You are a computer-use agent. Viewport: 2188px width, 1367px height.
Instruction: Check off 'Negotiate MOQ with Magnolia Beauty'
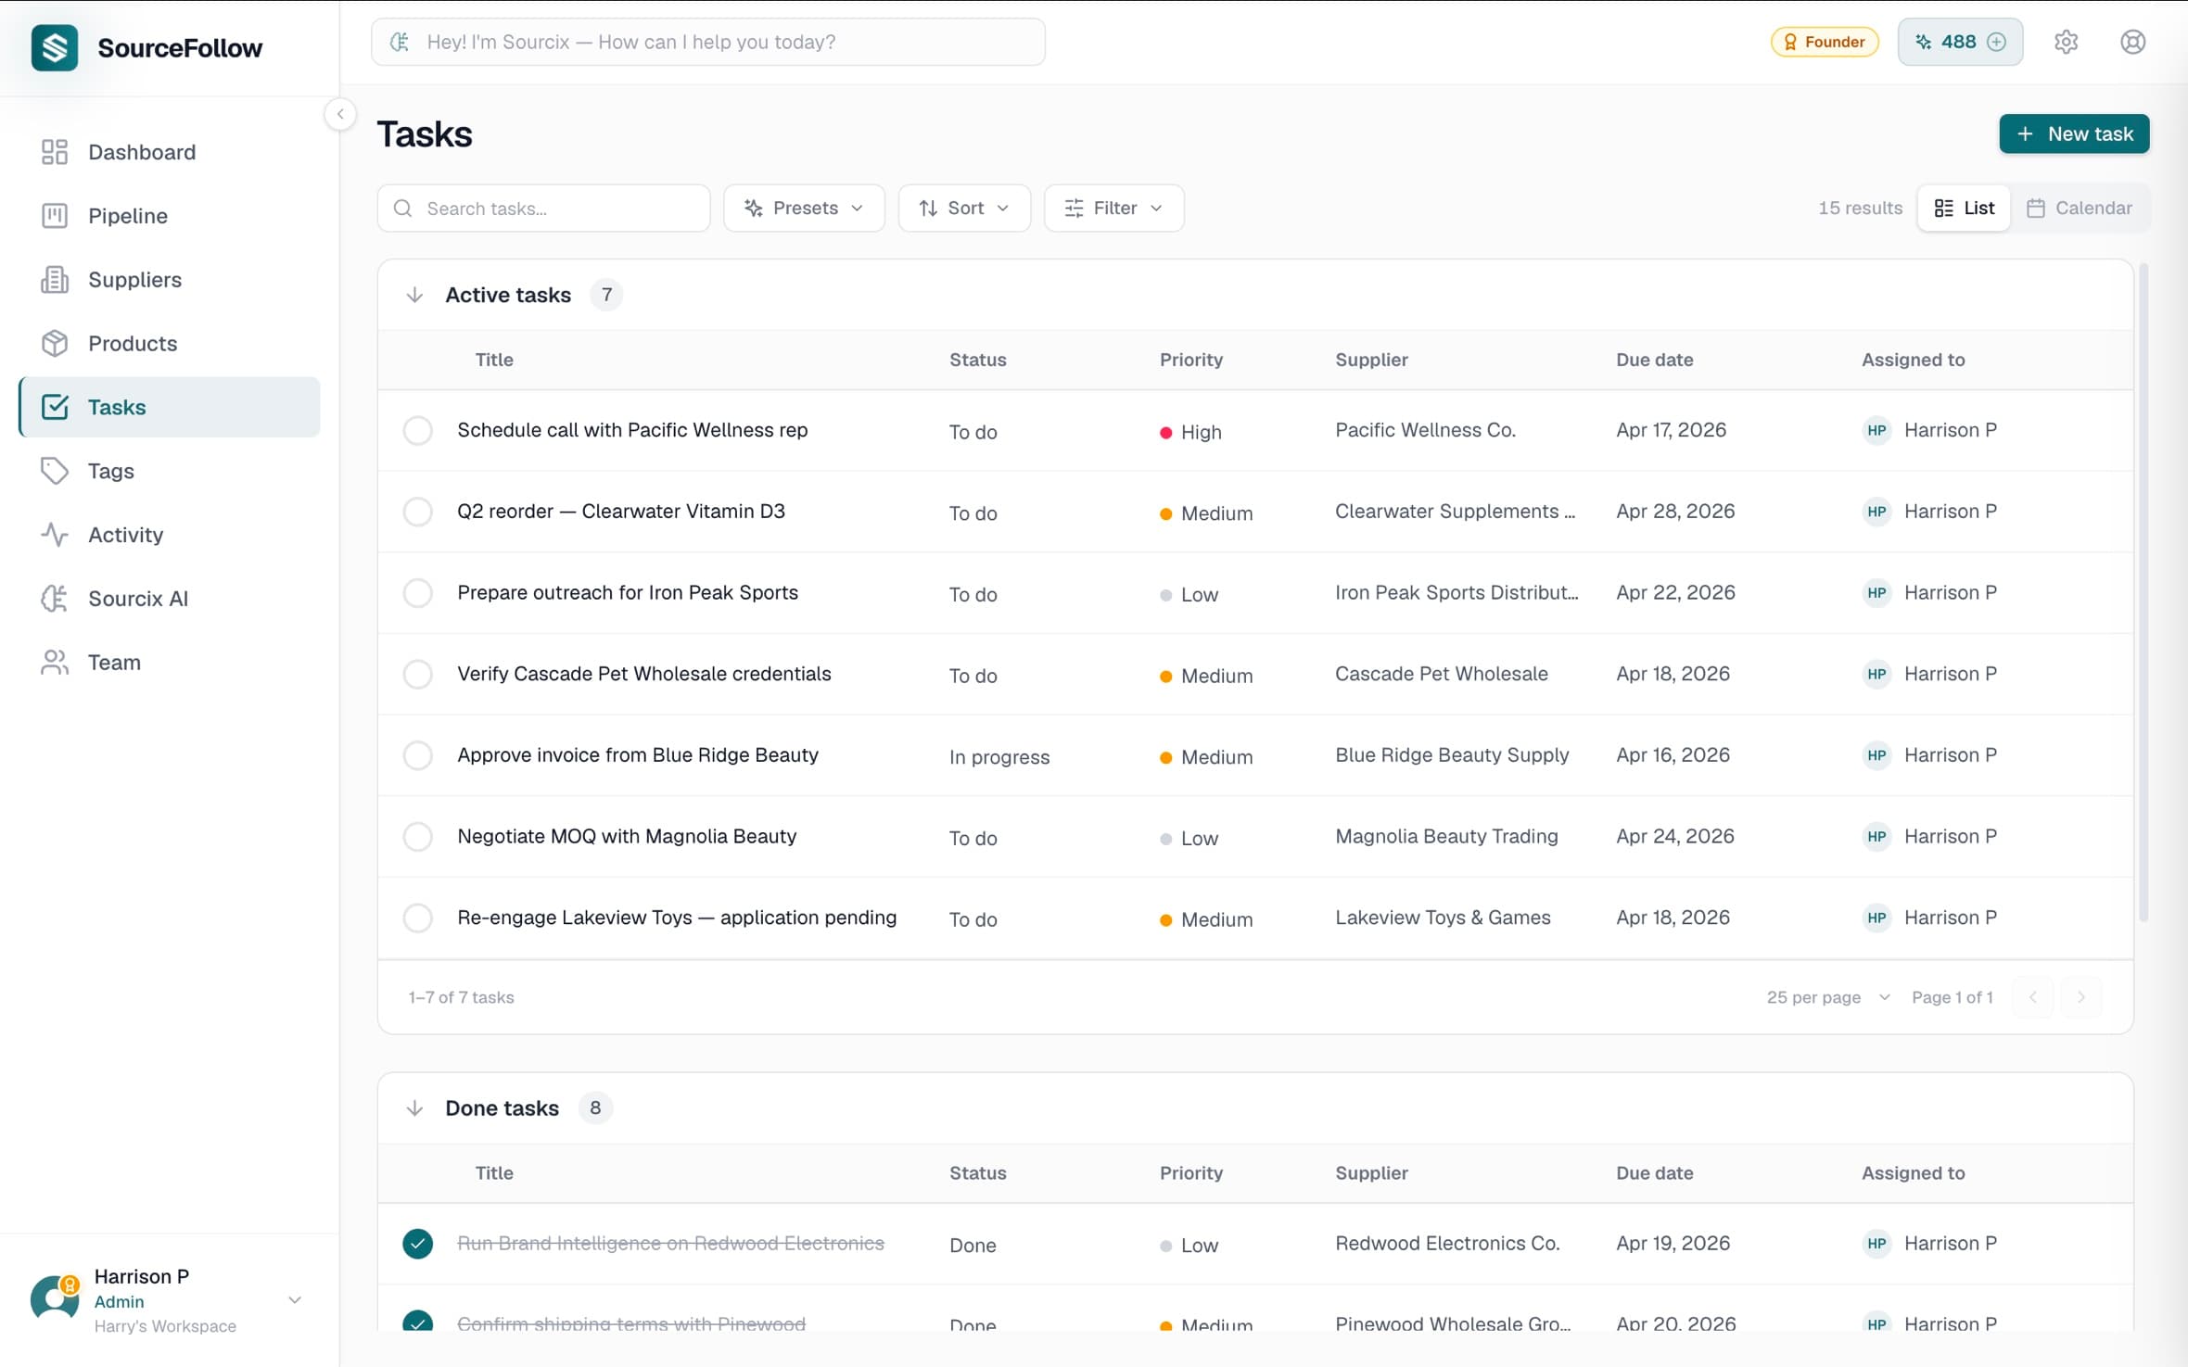tap(418, 836)
